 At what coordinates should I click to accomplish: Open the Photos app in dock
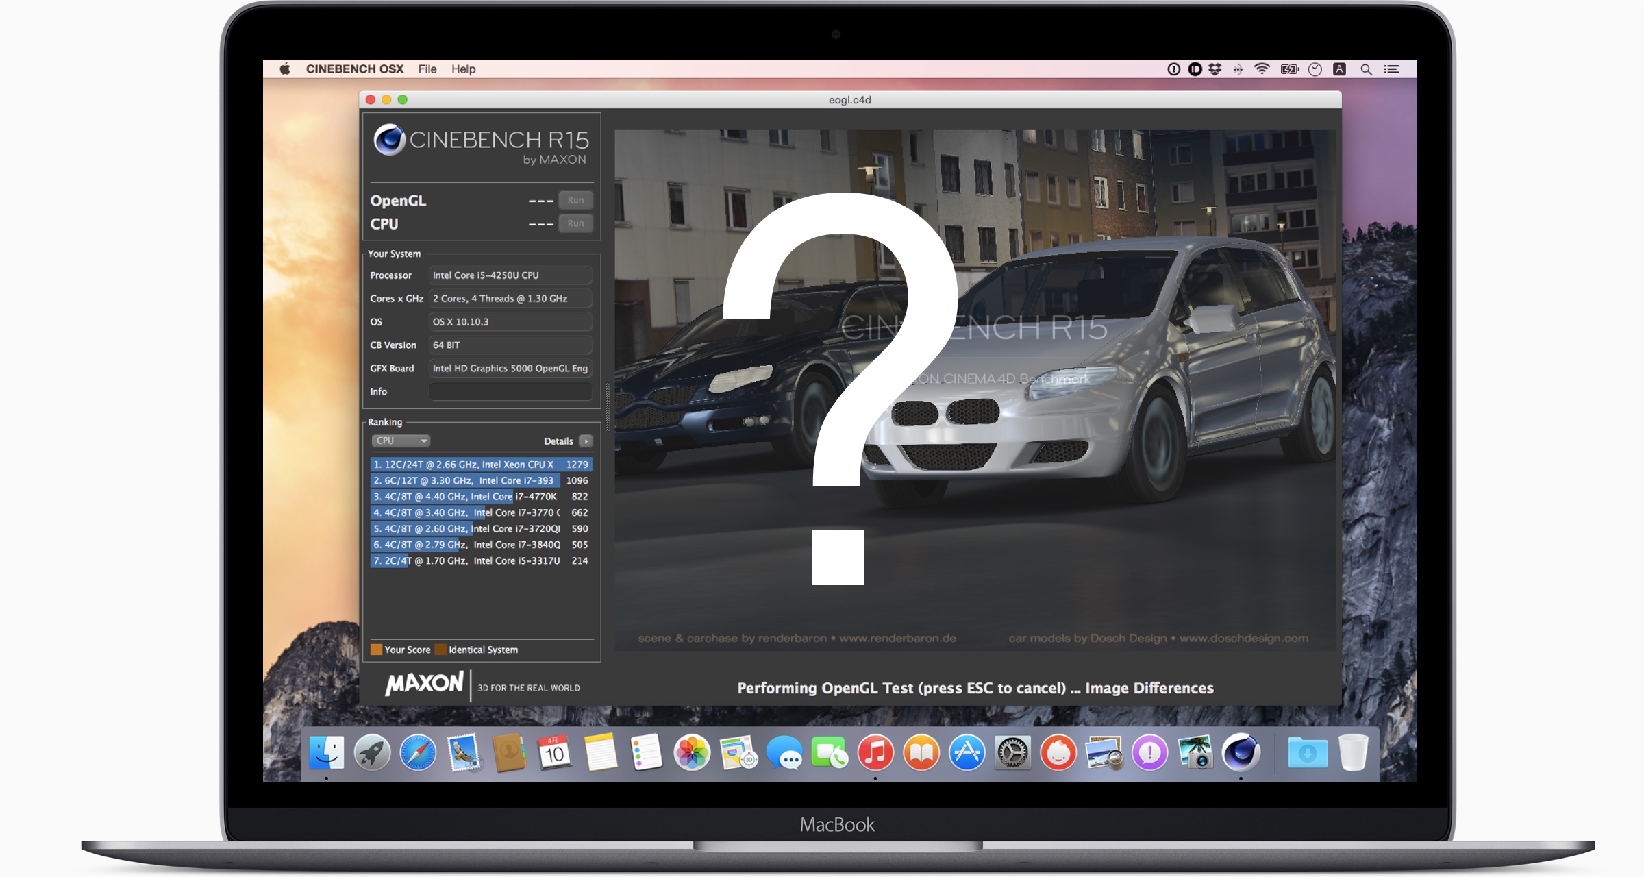tap(692, 753)
